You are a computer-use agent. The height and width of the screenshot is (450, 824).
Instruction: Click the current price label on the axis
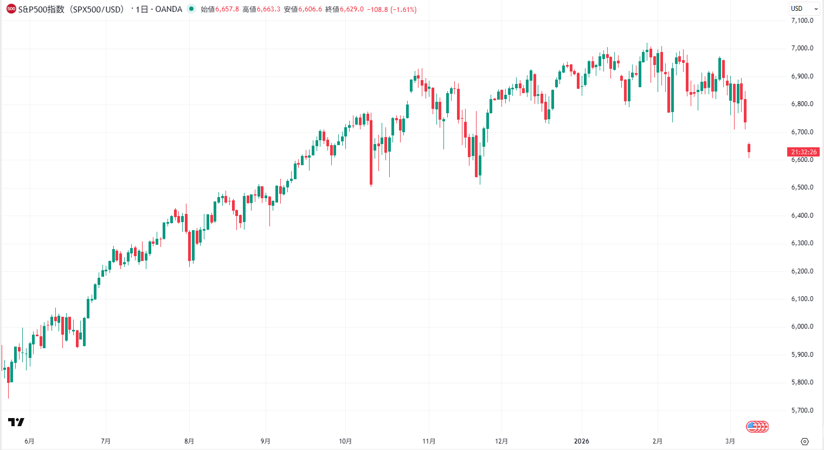coord(803,152)
